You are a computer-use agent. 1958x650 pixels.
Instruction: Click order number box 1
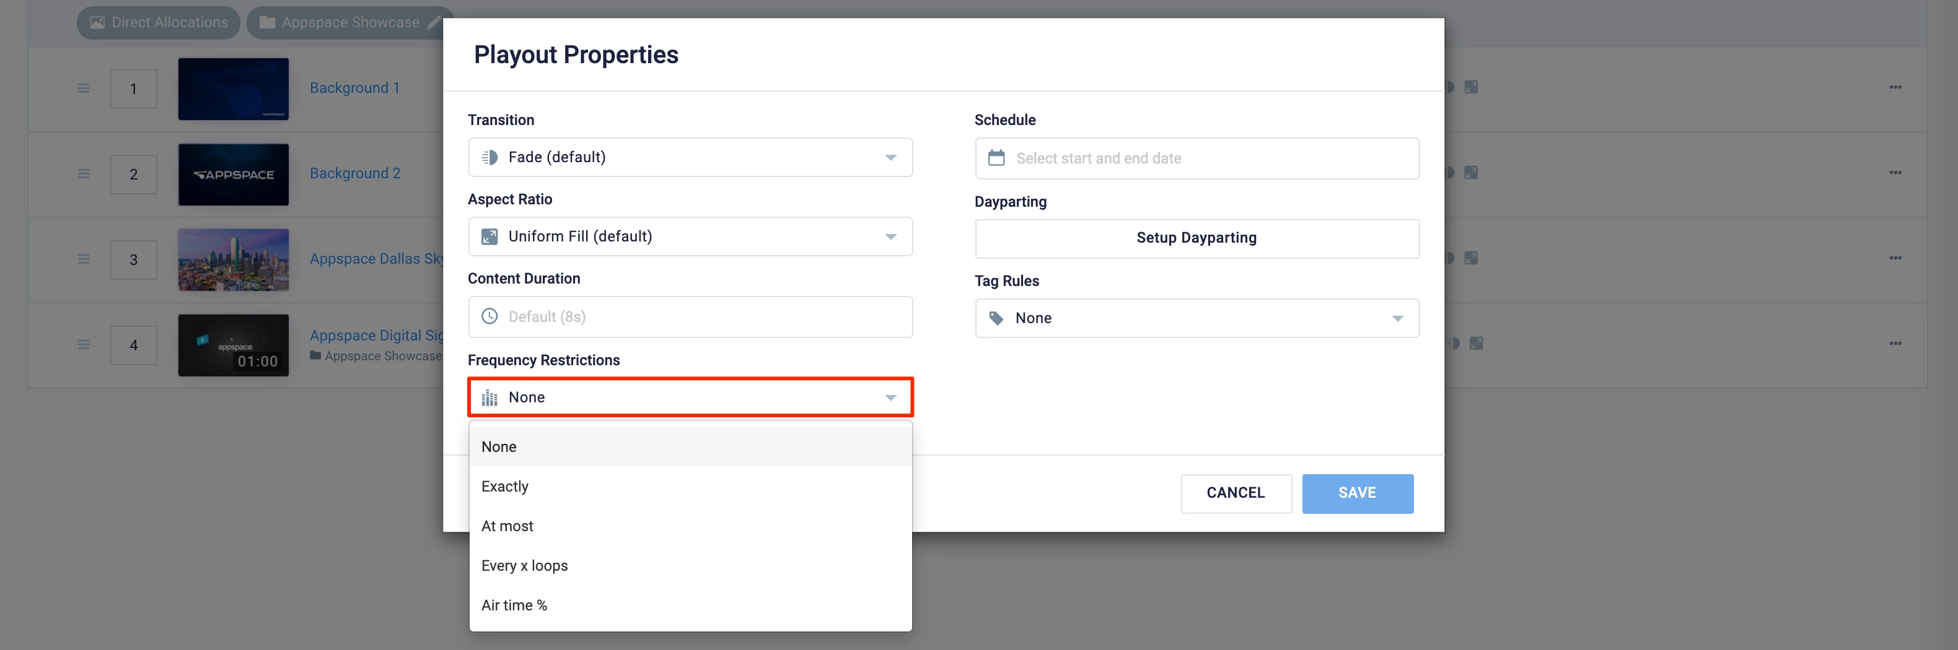134,89
